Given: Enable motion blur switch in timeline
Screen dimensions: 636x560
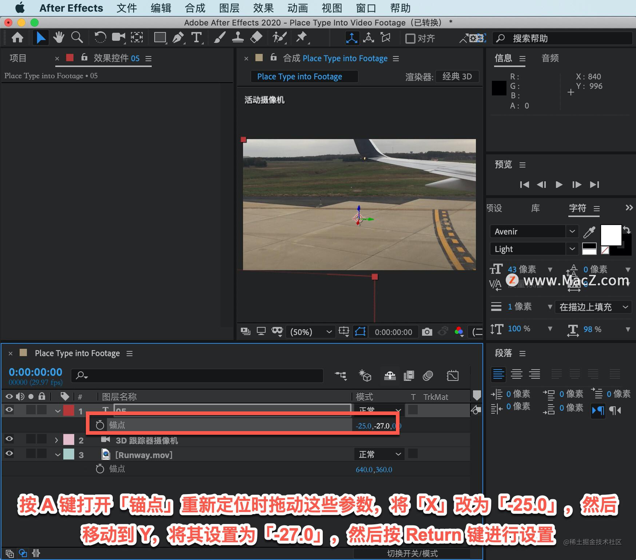Looking at the screenshot, I should coord(428,375).
